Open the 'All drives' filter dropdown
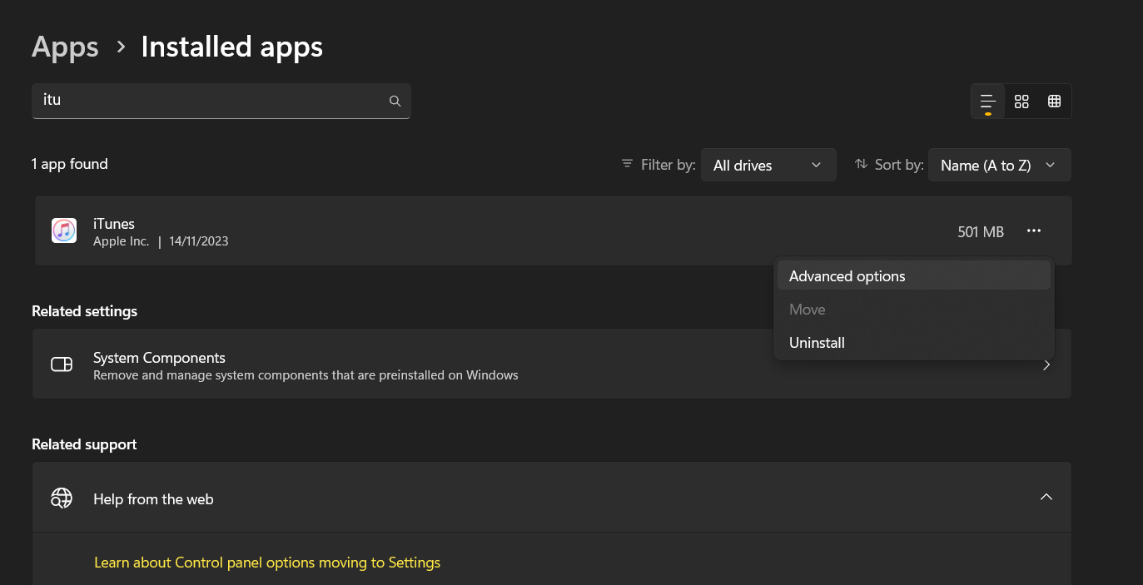The width and height of the screenshot is (1143, 585). (768, 165)
